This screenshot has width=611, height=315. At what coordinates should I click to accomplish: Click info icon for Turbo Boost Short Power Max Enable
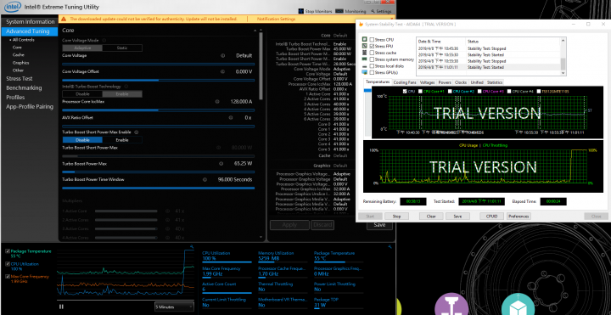137,132
